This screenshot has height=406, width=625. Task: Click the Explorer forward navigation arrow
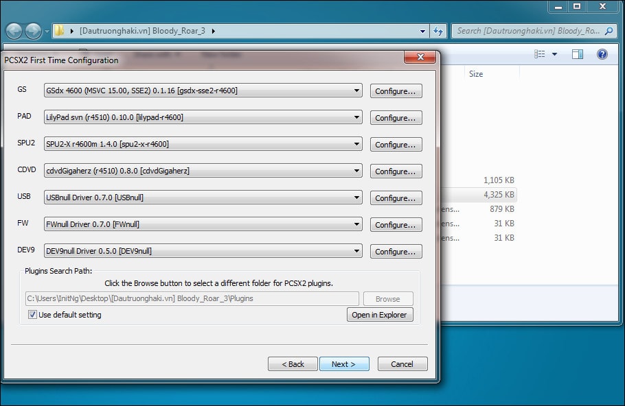tap(33, 31)
